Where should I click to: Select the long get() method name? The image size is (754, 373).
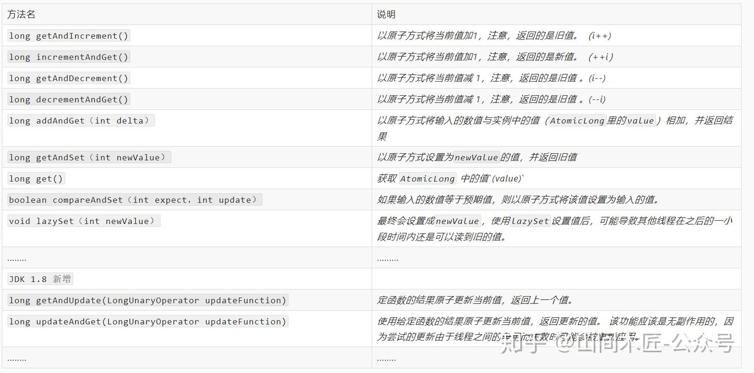(36, 178)
